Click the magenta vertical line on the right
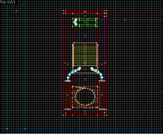 (104, 48)
